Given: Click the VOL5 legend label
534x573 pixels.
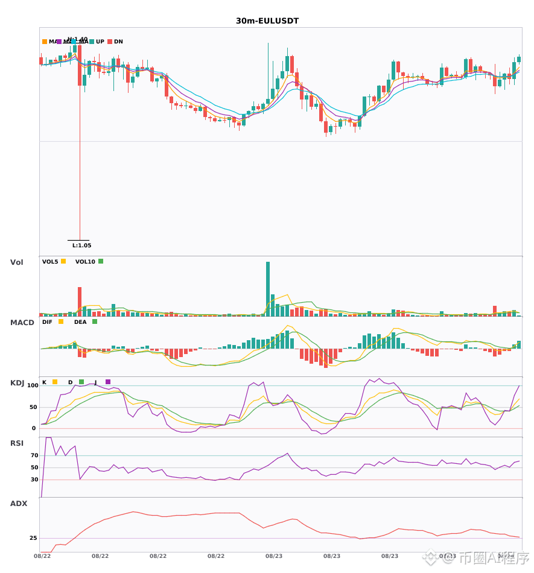Looking at the screenshot, I should click(50, 262).
